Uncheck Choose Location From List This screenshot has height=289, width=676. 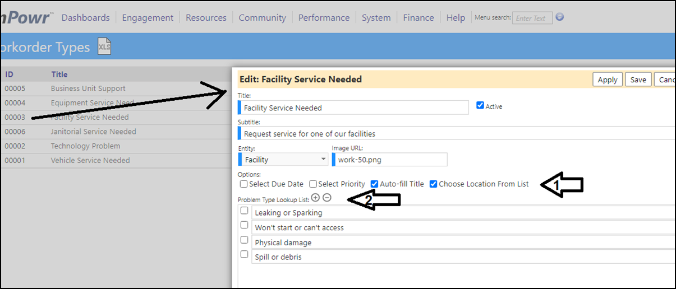click(x=434, y=184)
